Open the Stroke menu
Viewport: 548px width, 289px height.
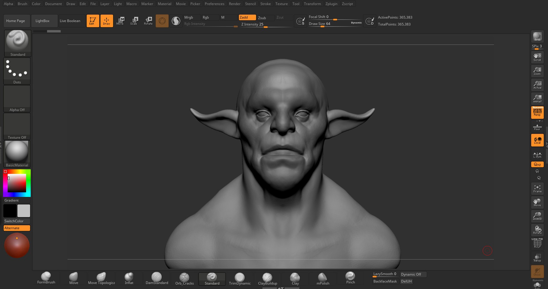(265, 4)
